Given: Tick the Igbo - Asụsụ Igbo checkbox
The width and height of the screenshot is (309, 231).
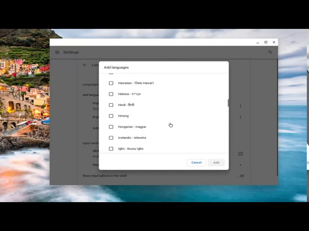Looking at the screenshot, I should point(111,149).
